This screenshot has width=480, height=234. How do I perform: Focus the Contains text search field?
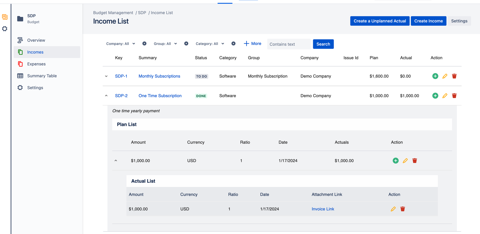(x=289, y=44)
